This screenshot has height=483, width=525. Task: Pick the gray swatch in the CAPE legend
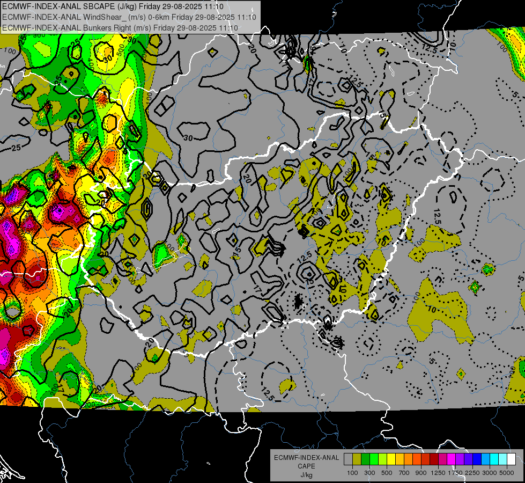(x=348, y=459)
